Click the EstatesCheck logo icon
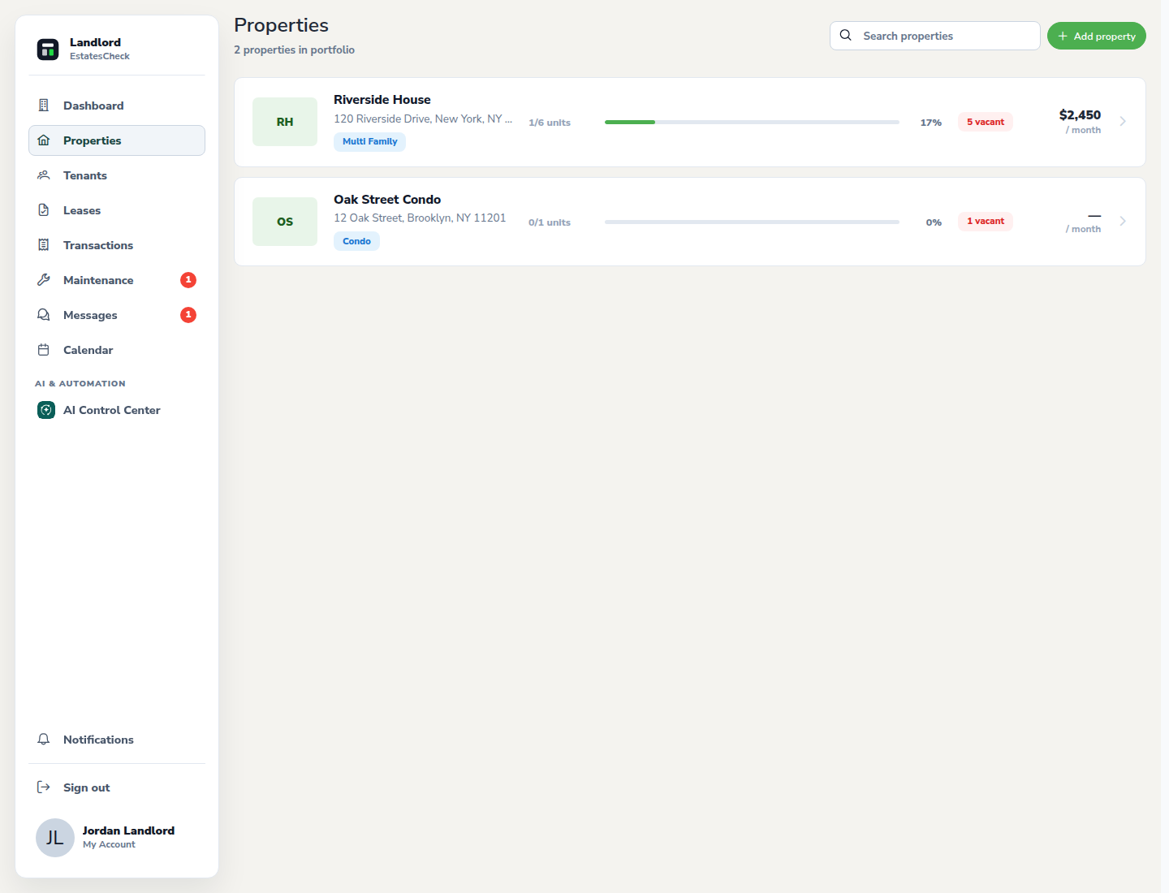Image resolution: width=1169 pixels, height=893 pixels. 48,50
